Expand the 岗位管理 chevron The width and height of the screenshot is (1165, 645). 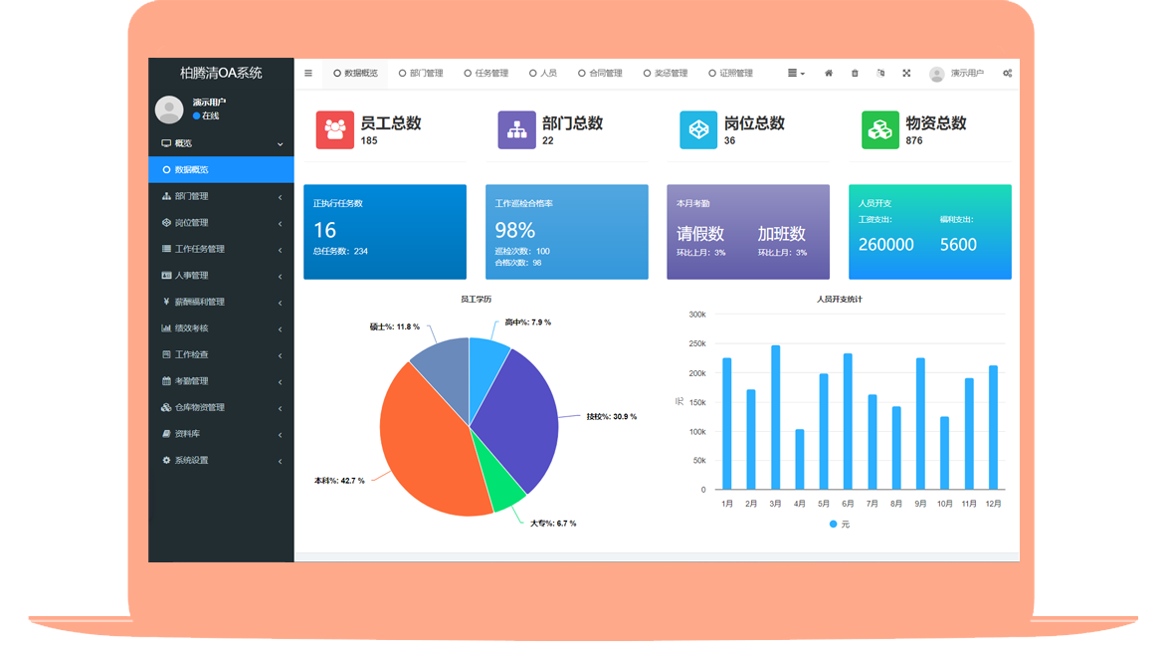click(x=281, y=223)
